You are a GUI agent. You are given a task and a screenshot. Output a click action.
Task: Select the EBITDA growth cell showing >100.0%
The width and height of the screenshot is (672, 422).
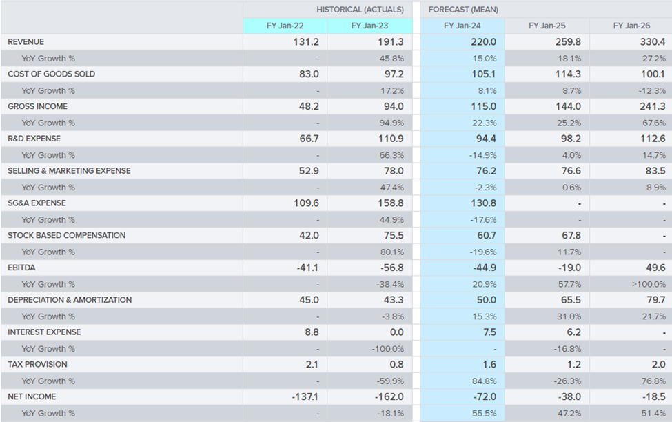649,284
